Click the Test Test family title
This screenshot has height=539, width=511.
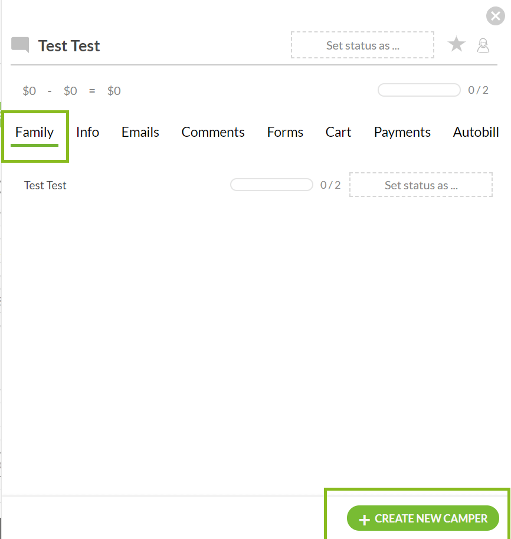(69, 46)
